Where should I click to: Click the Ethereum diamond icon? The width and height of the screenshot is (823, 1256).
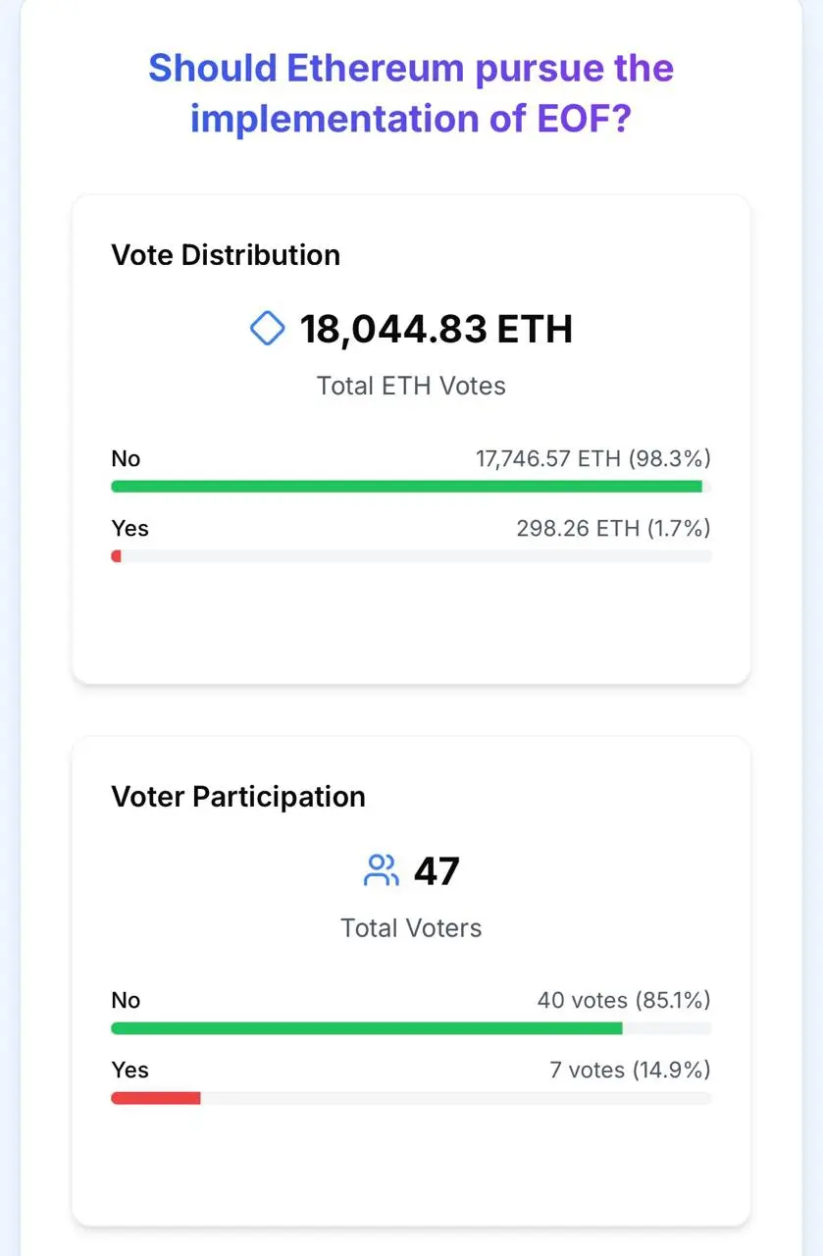[268, 329]
